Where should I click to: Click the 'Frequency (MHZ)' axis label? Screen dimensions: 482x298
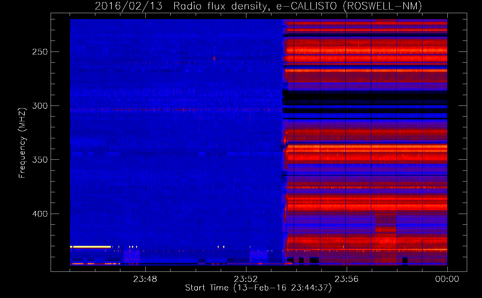point(22,143)
